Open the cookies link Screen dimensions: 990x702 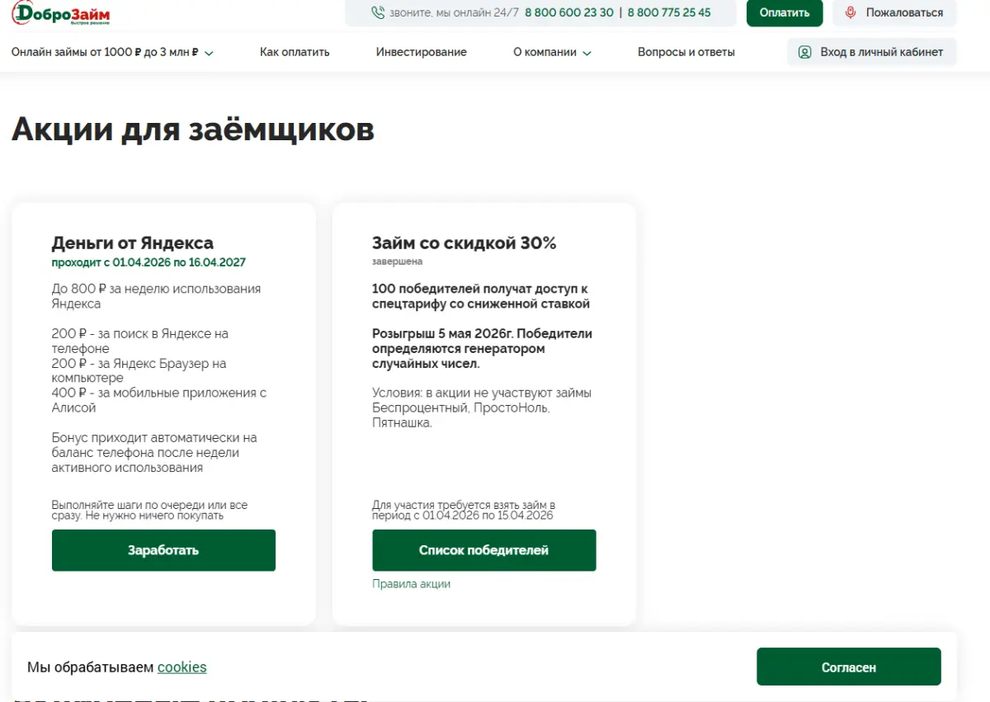(181, 667)
